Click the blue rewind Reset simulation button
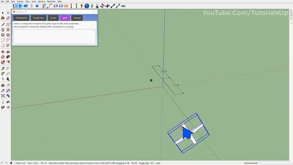The image size is (293, 165). 26,6
